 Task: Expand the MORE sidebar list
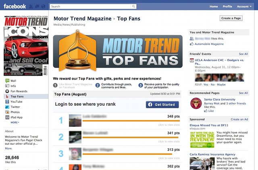(x=15, y=123)
